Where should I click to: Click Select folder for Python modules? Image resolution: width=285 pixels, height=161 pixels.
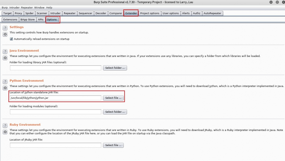115,112
